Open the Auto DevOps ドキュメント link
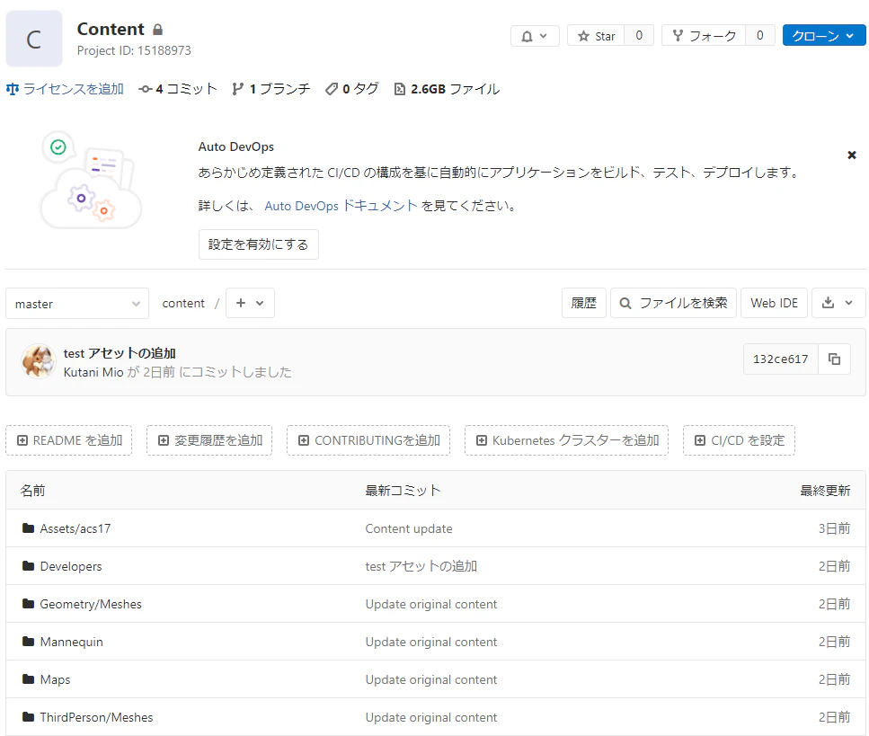 [x=341, y=206]
